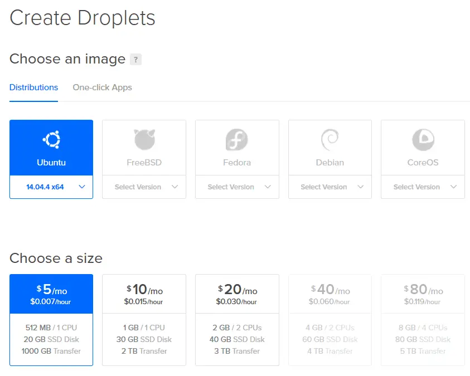Click the $0.119/hour price text
The image size is (470, 376).
click(x=423, y=301)
